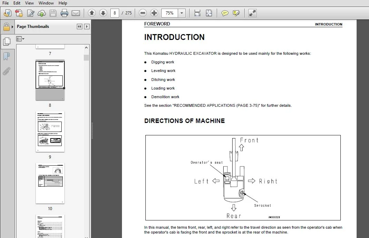The image size is (369, 238).
Task: Click the Page Thumbnails panel icon
Action: 7,42
